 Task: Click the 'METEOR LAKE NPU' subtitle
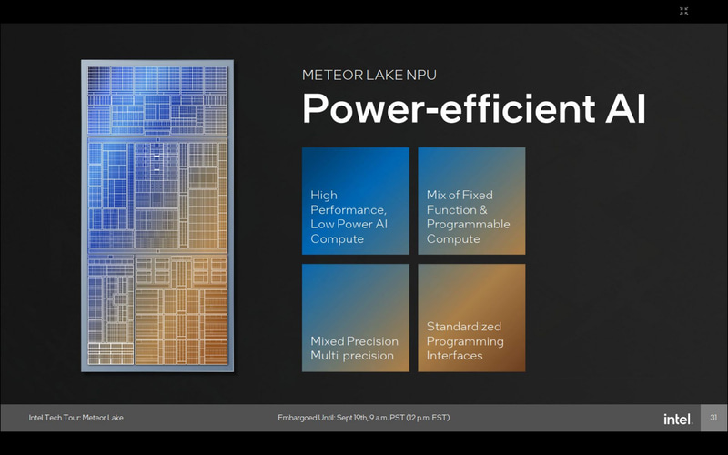point(369,75)
